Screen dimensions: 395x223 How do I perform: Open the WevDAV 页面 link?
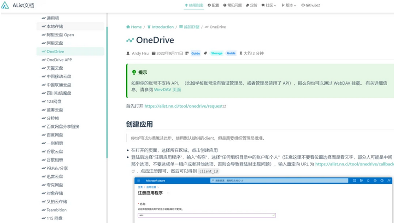pyautogui.click(x=167, y=89)
